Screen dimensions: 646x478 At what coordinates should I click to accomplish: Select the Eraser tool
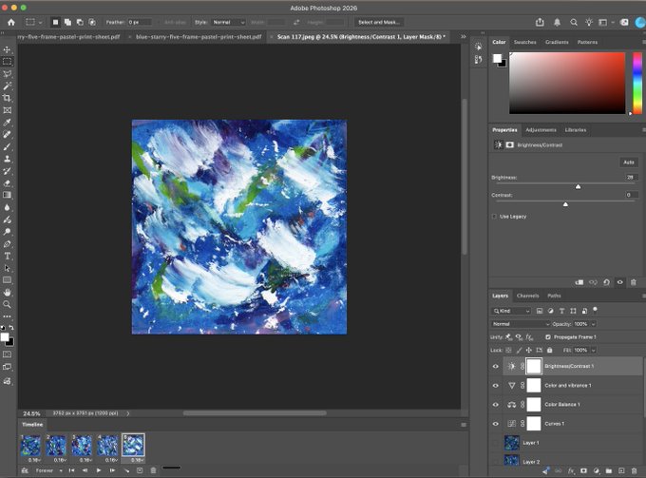pos(7,183)
